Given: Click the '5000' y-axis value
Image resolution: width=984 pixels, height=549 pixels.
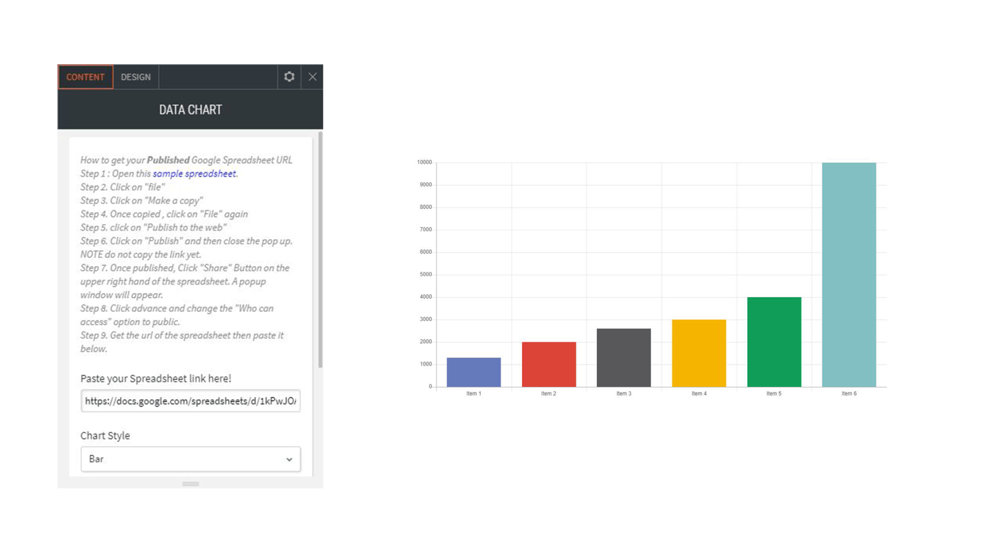Looking at the screenshot, I should (x=426, y=274).
